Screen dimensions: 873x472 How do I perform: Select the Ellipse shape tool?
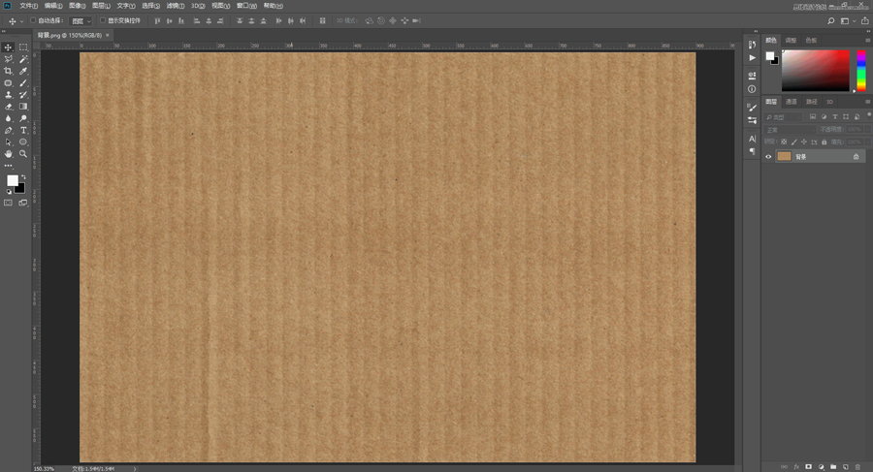pos(23,142)
